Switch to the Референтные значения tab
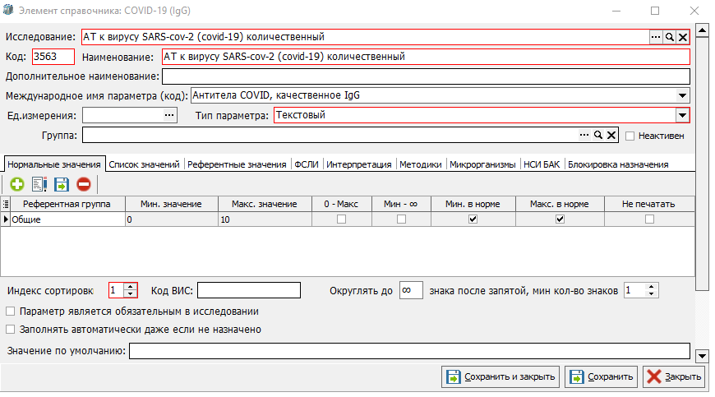Image resolution: width=715 pixels, height=397 pixels. coord(237,164)
